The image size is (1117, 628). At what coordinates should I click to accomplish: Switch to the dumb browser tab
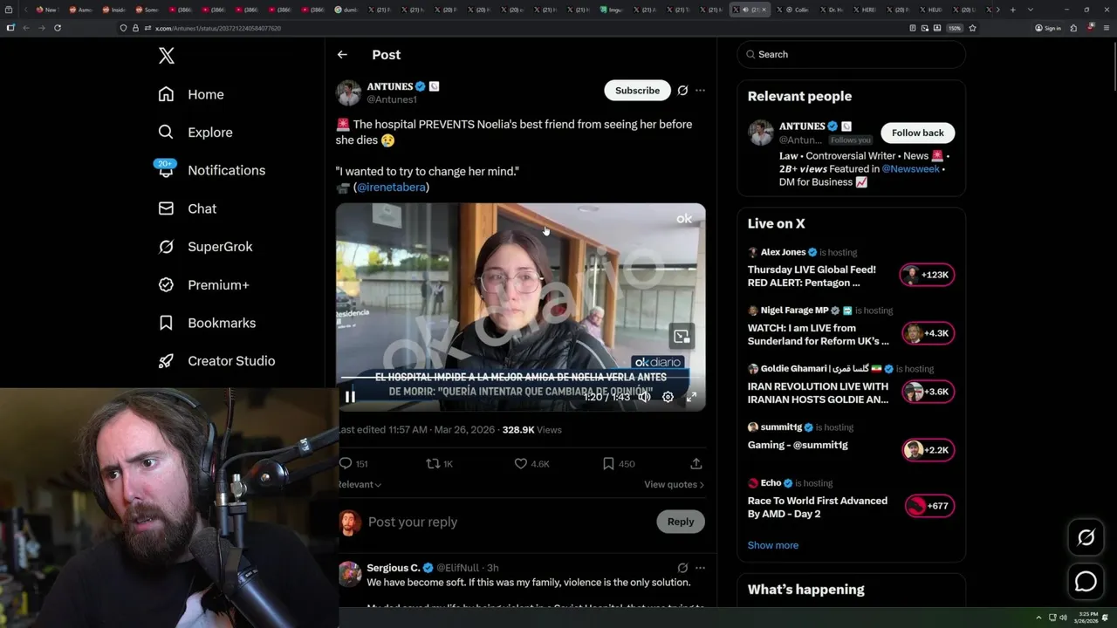click(x=347, y=10)
